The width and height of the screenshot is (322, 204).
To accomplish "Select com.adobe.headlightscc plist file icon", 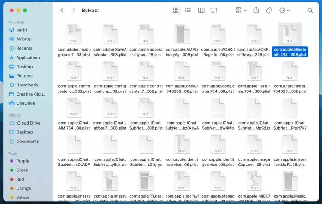I will 74,34.
